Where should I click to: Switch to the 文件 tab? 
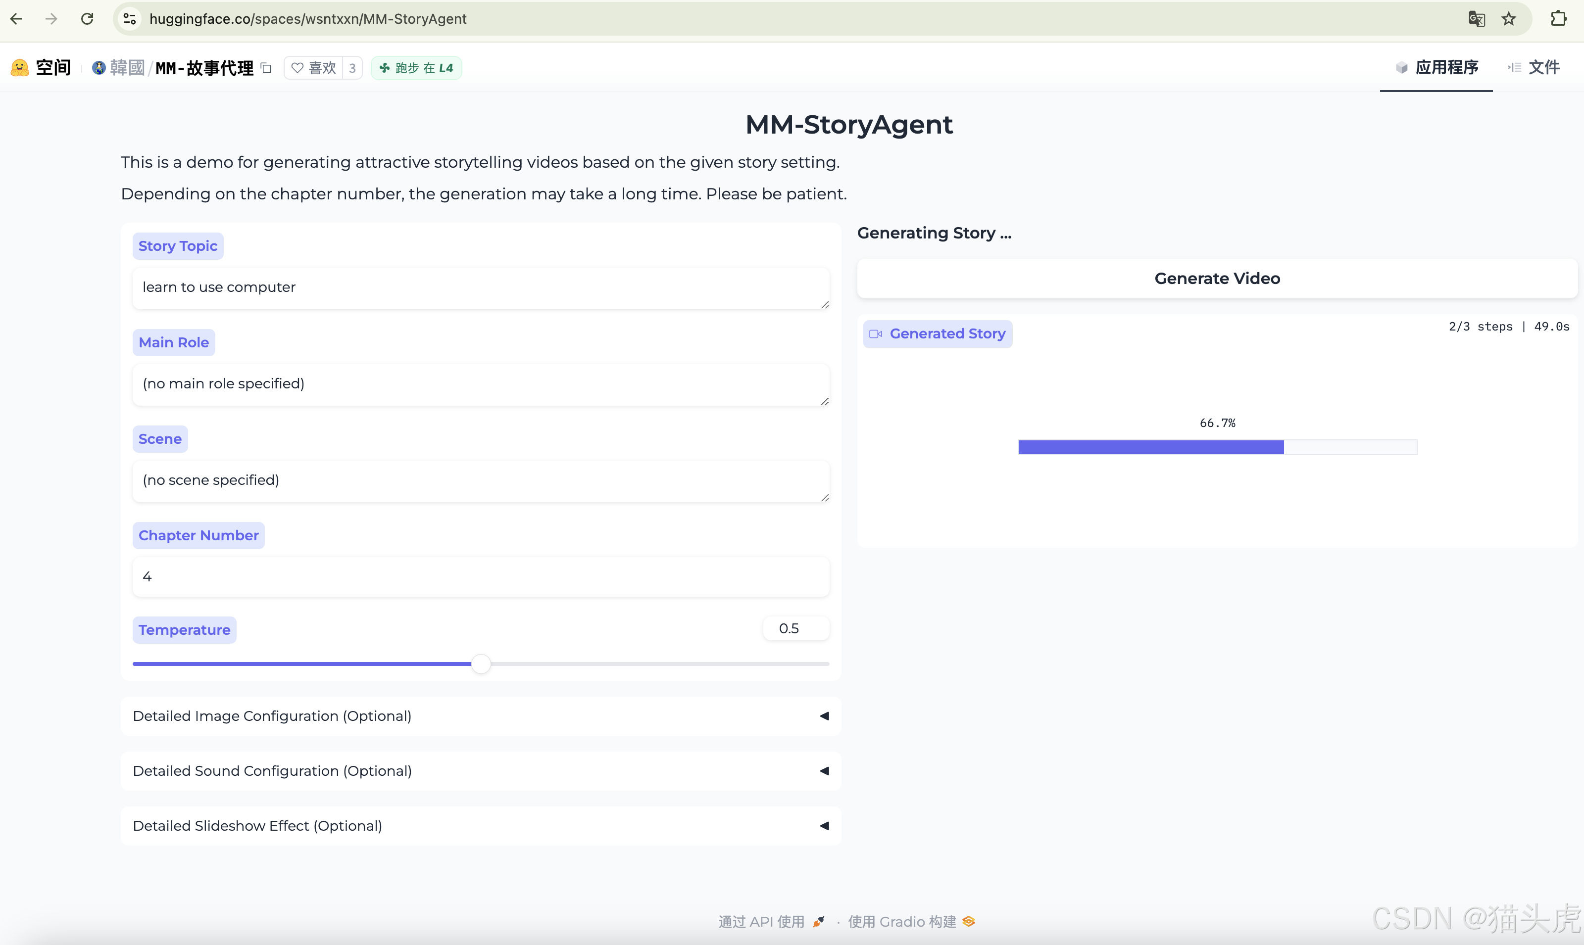[x=1534, y=67]
